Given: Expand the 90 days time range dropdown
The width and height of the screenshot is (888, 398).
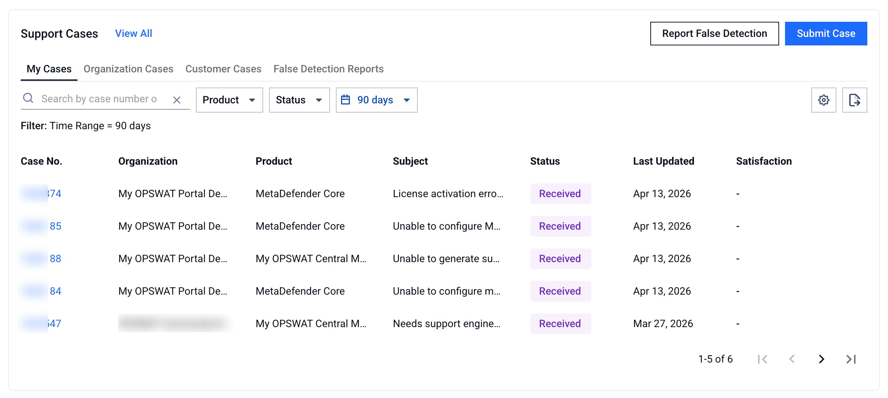Looking at the screenshot, I should [376, 100].
